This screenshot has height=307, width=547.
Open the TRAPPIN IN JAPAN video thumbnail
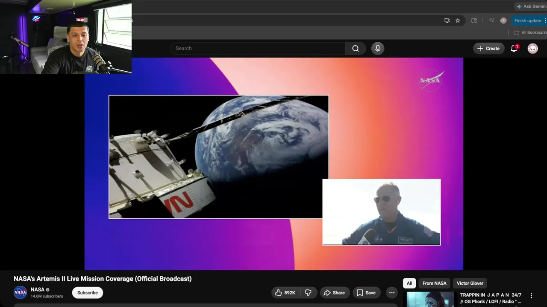click(x=430, y=299)
